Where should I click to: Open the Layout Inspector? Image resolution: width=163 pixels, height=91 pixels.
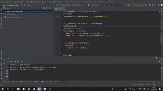point(145,82)
